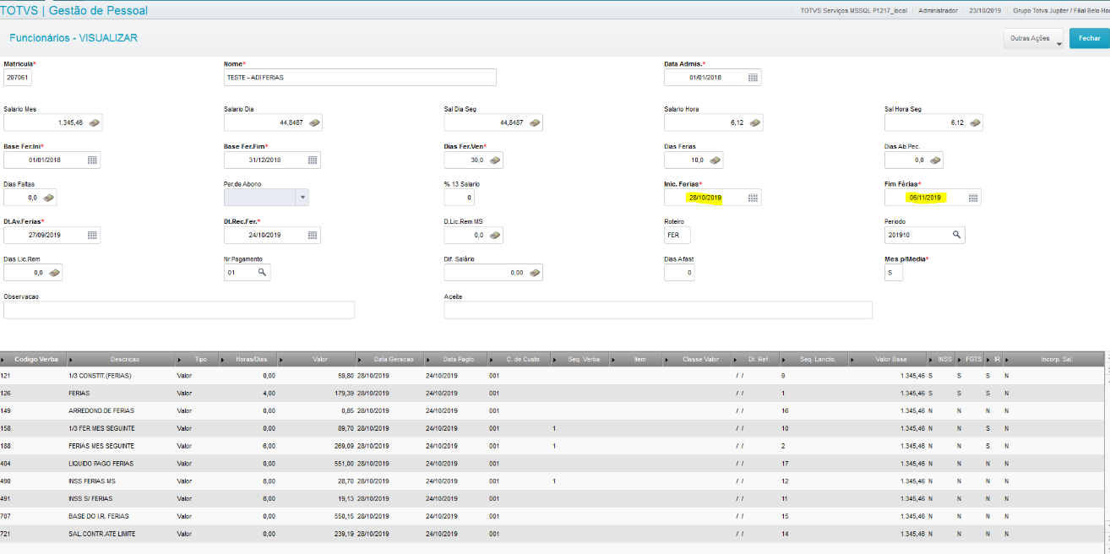Click the money icon in Salario Hora field
Viewport: 1110px width, 554px height.
click(x=754, y=123)
